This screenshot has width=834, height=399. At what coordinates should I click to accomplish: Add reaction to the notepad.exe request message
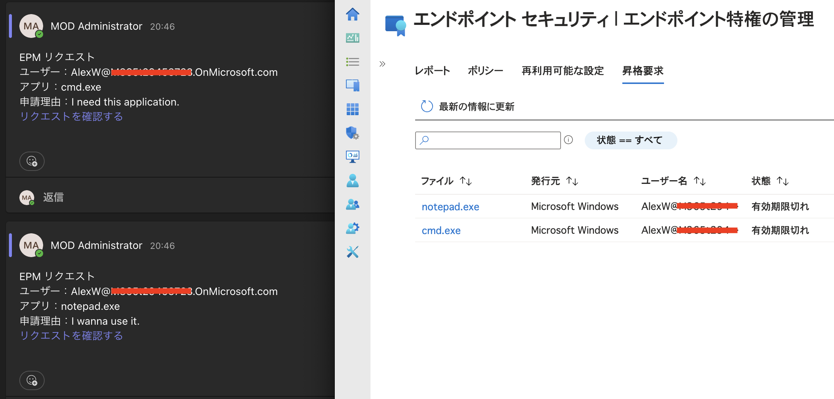32,380
